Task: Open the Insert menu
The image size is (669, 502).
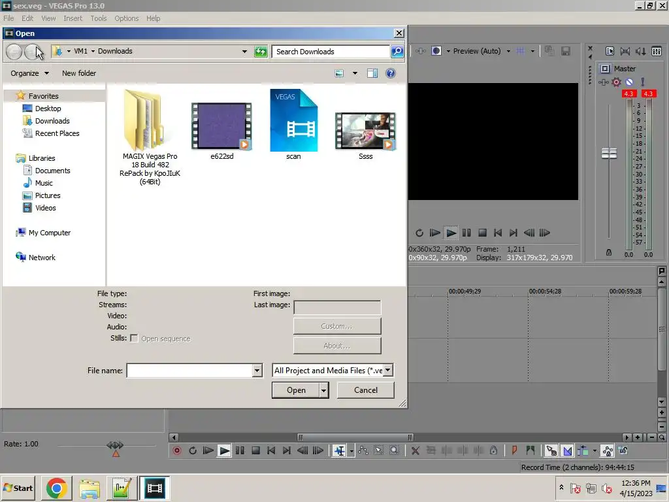Action: tap(73, 18)
